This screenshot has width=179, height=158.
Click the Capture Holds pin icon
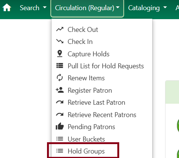[x=60, y=54]
